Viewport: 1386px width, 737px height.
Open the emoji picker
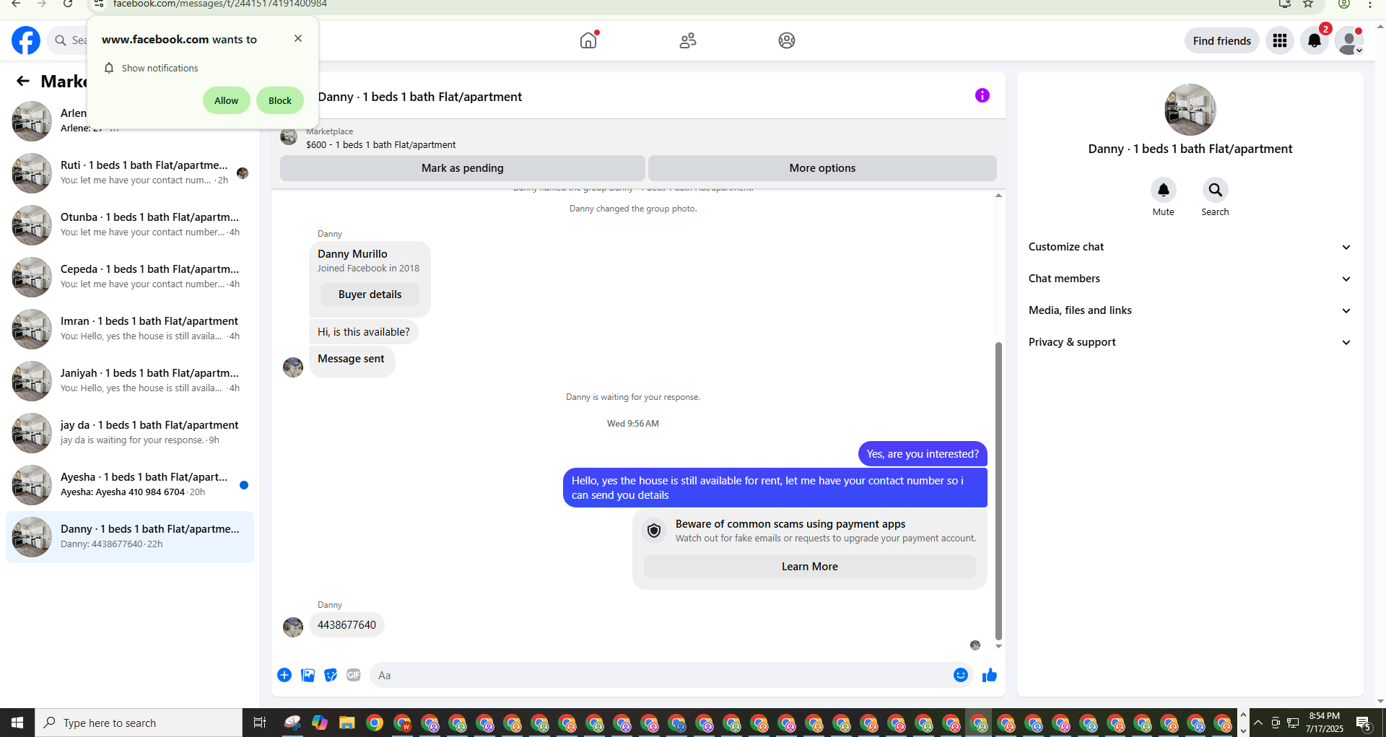point(960,675)
